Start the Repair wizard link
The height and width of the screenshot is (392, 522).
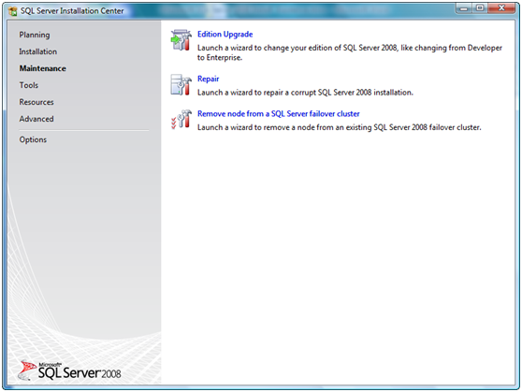tap(208, 79)
